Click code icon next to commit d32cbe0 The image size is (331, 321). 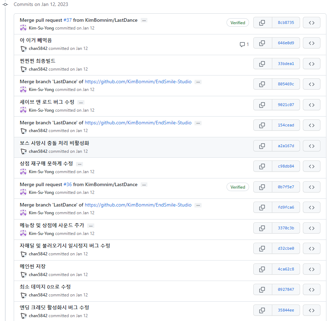click(x=312, y=248)
